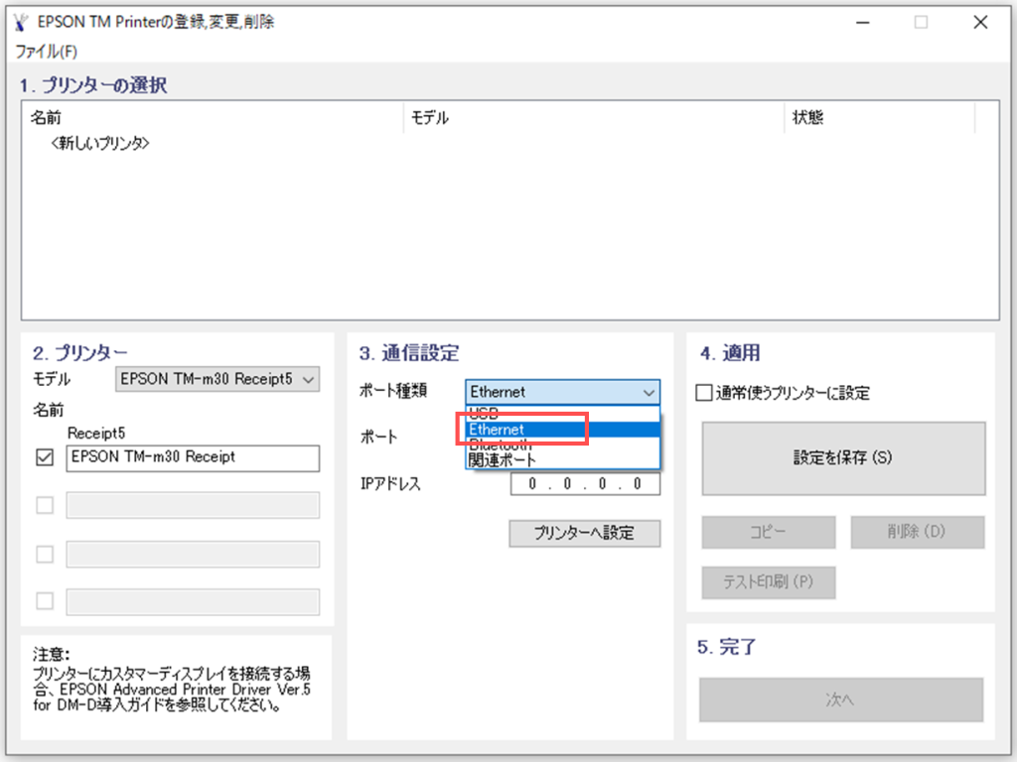Click the IPアドレス input field
The width and height of the screenshot is (1017, 762).
[x=585, y=484]
